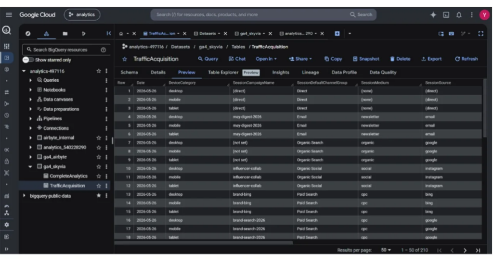The height and width of the screenshot is (277, 493).
Task: Open the tab overflow dropdown arrow
Action: pos(350,34)
